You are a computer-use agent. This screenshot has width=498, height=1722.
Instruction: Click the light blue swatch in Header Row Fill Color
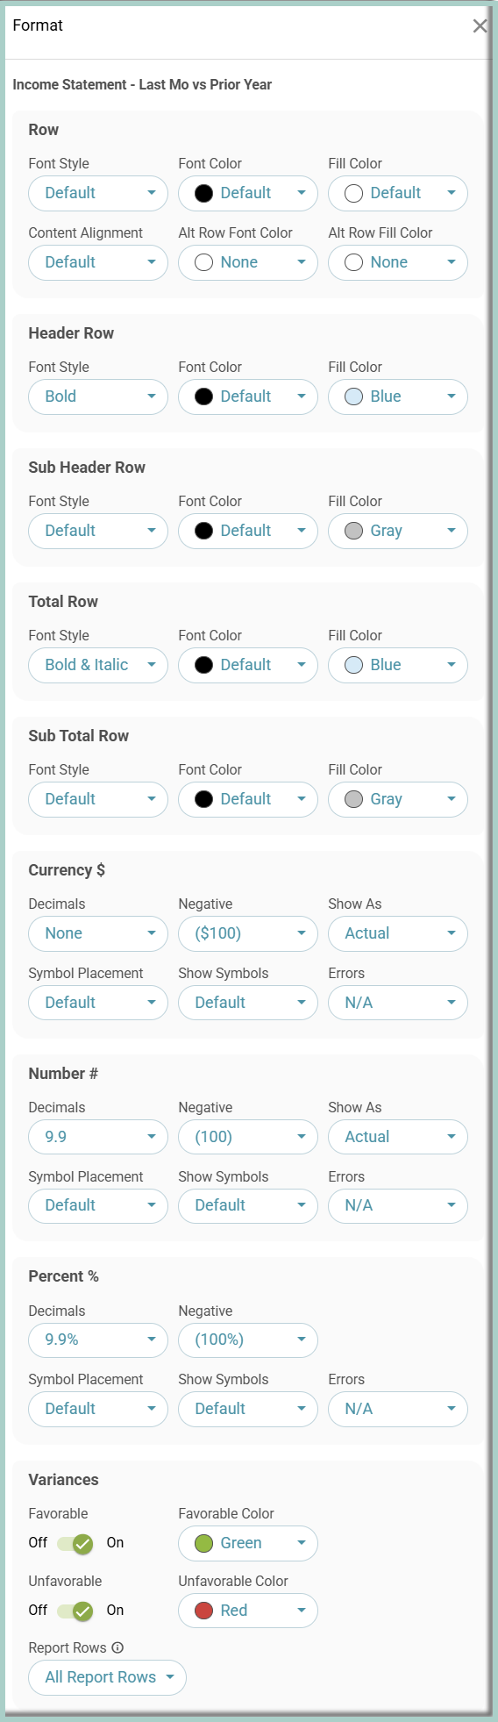pos(354,397)
